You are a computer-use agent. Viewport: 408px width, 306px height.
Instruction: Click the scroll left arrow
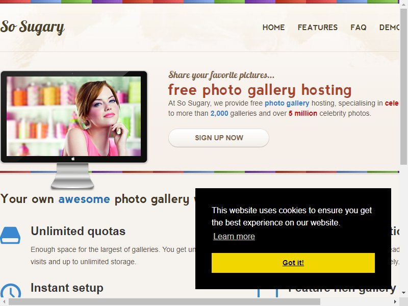4,302
